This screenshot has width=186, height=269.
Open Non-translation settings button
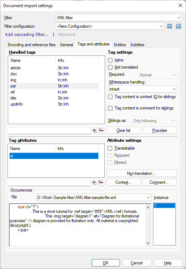[142, 173]
